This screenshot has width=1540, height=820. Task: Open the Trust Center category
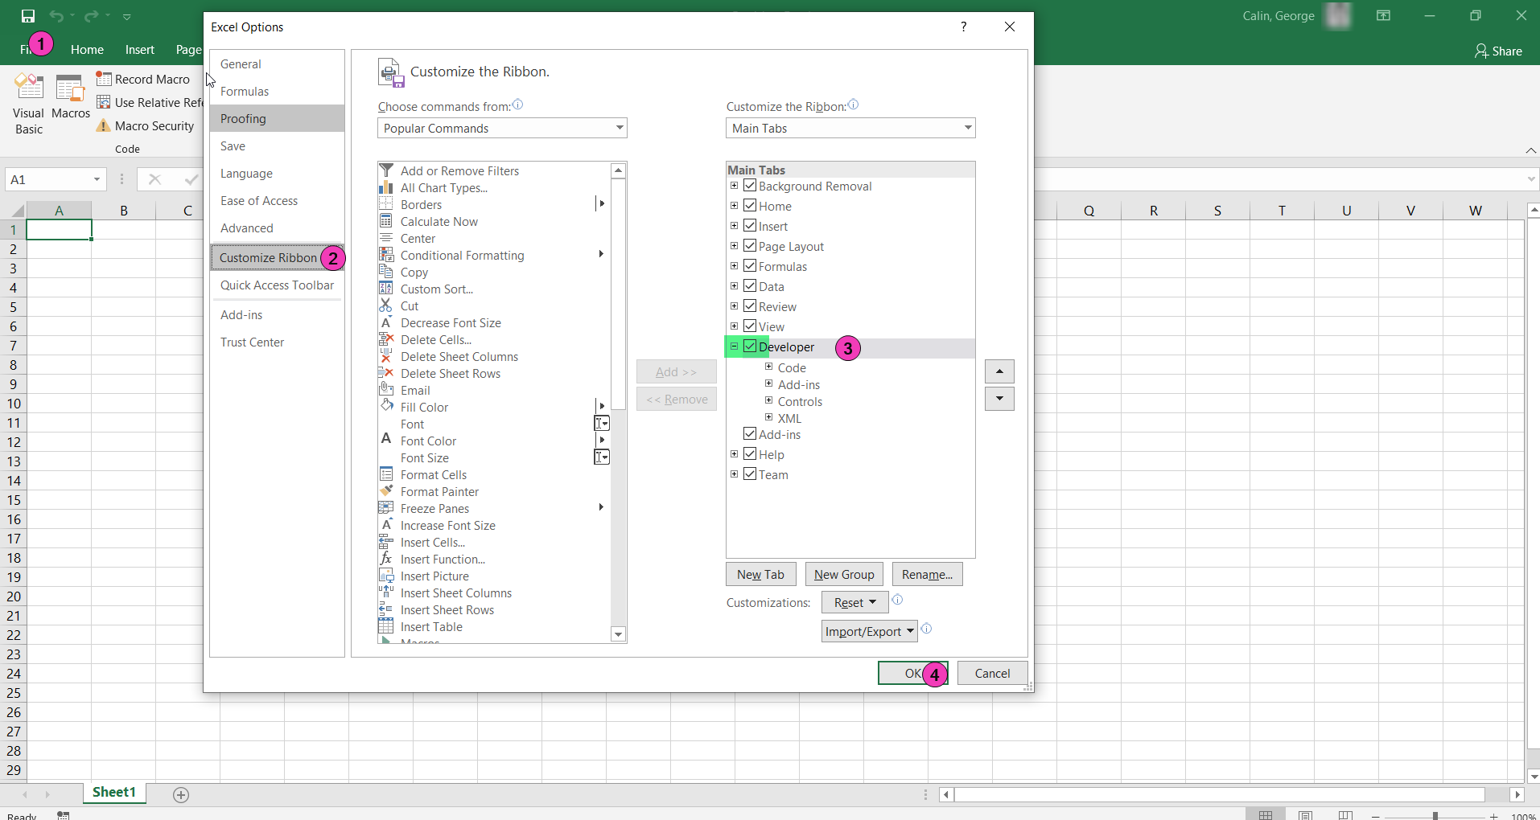[x=277, y=342]
